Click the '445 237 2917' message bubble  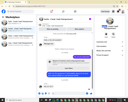[x=48, y=86]
